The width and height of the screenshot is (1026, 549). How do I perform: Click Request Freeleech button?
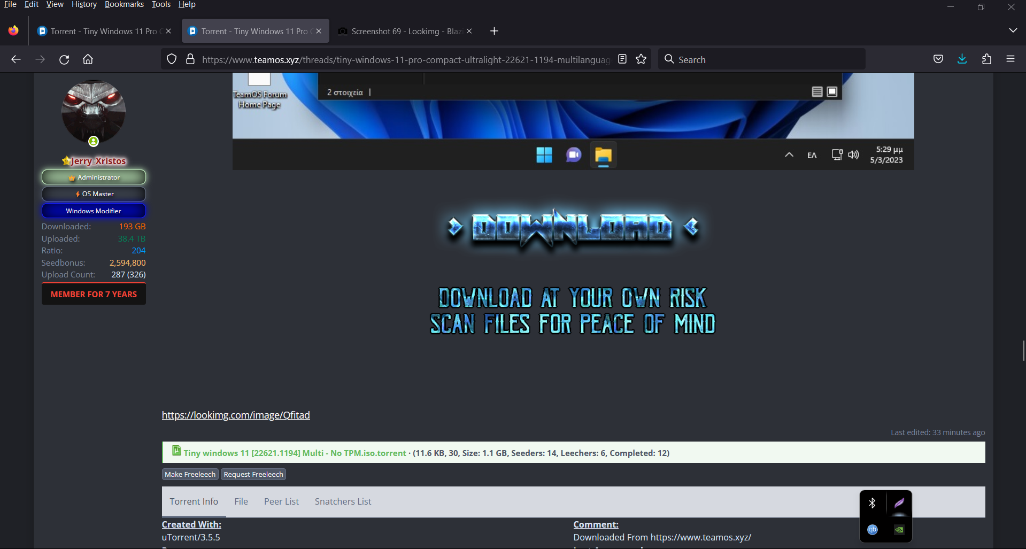point(253,474)
